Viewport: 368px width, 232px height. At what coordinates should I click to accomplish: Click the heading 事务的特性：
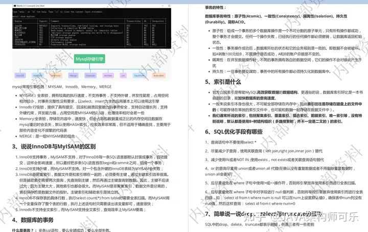coord(216,8)
